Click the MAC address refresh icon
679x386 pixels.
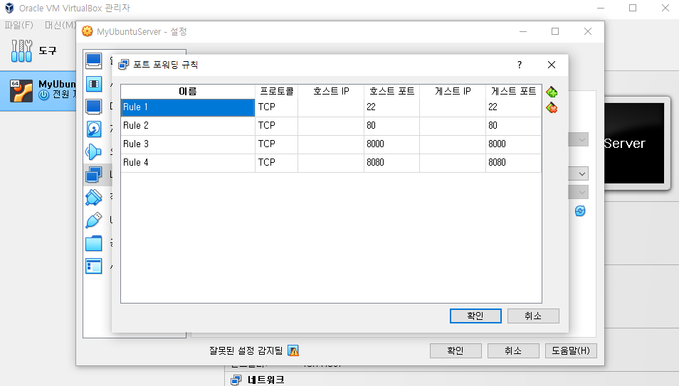coord(580,210)
